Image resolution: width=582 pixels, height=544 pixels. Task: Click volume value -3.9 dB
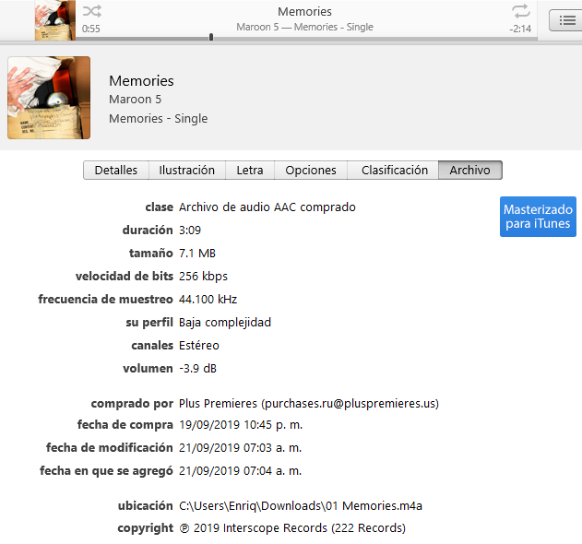pyautogui.click(x=197, y=368)
